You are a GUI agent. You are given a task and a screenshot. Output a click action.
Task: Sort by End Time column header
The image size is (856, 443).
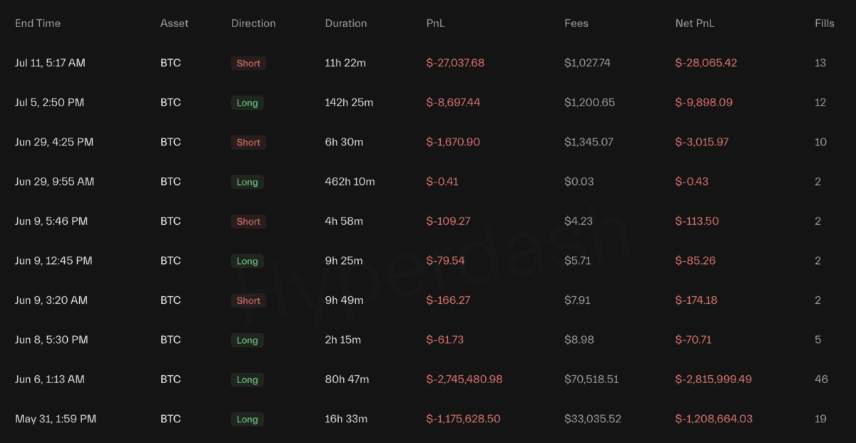38,24
